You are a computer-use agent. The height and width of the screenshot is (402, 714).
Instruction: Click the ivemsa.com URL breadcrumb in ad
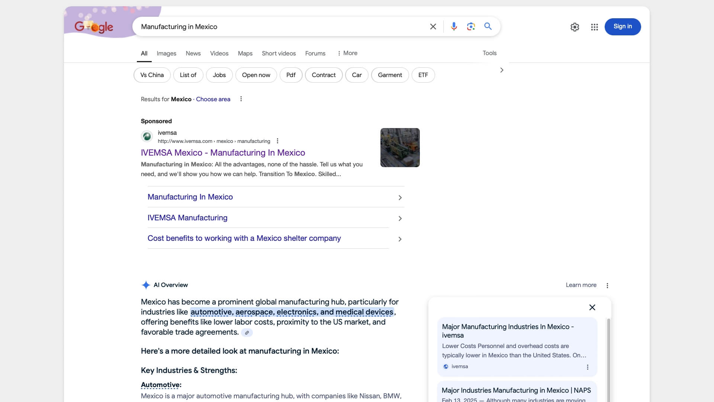point(214,141)
